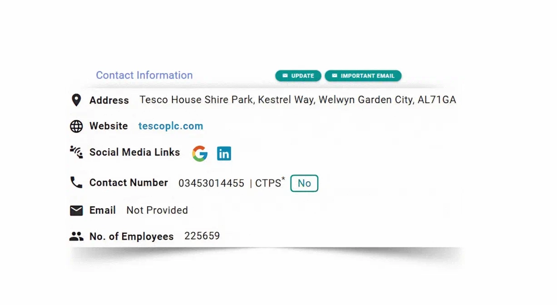Click the CTPS 'No' badge
This screenshot has height=305, width=557.
click(x=304, y=183)
